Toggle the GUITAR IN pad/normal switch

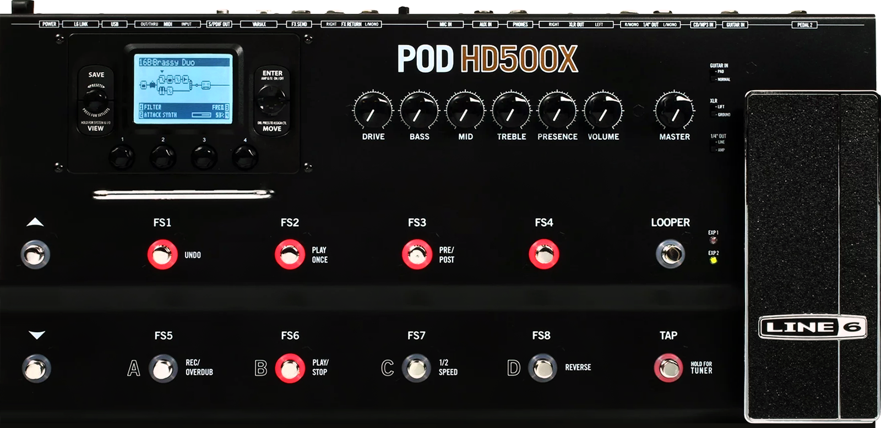point(714,75)
